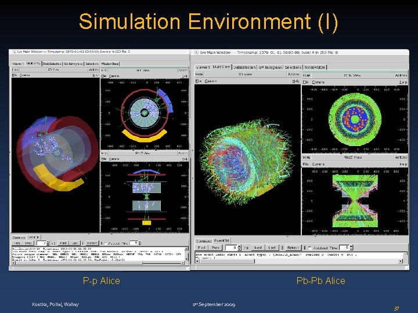Viewport: 418px width, 313px height.
Task: Hide the RhoZ View pane in Pb-Pb window
Action: (x=307, y=157)
